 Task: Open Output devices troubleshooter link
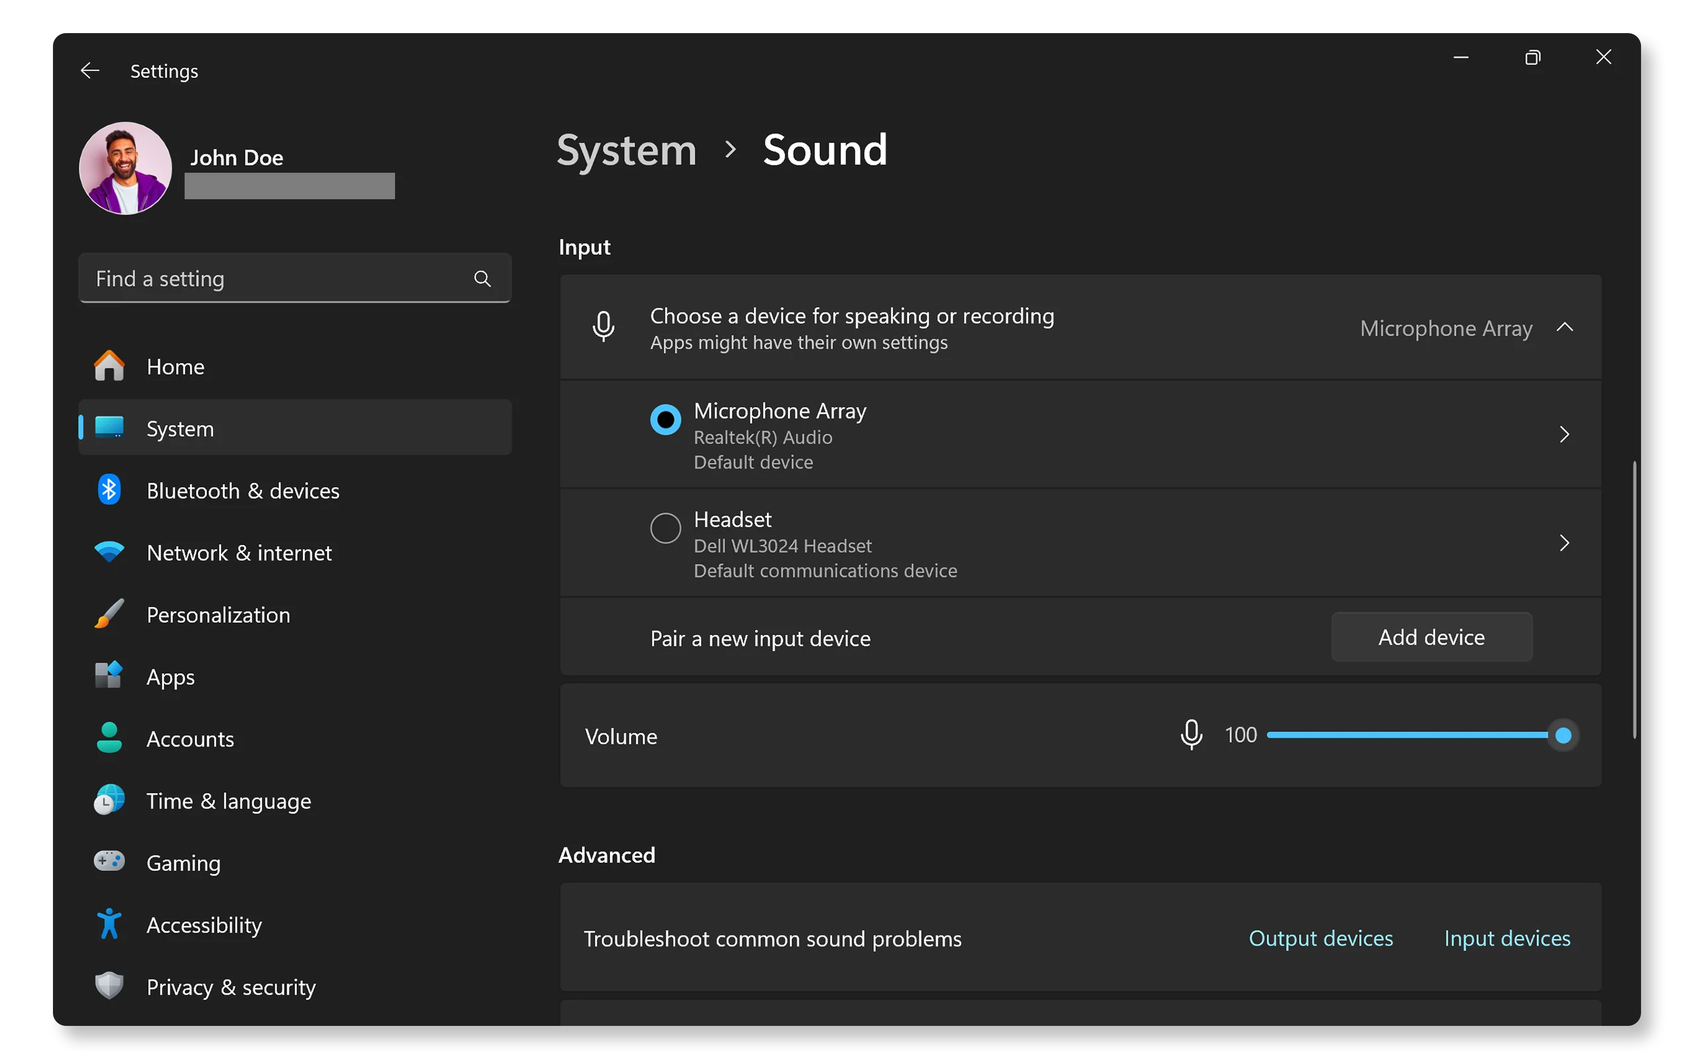point(1321,938)
